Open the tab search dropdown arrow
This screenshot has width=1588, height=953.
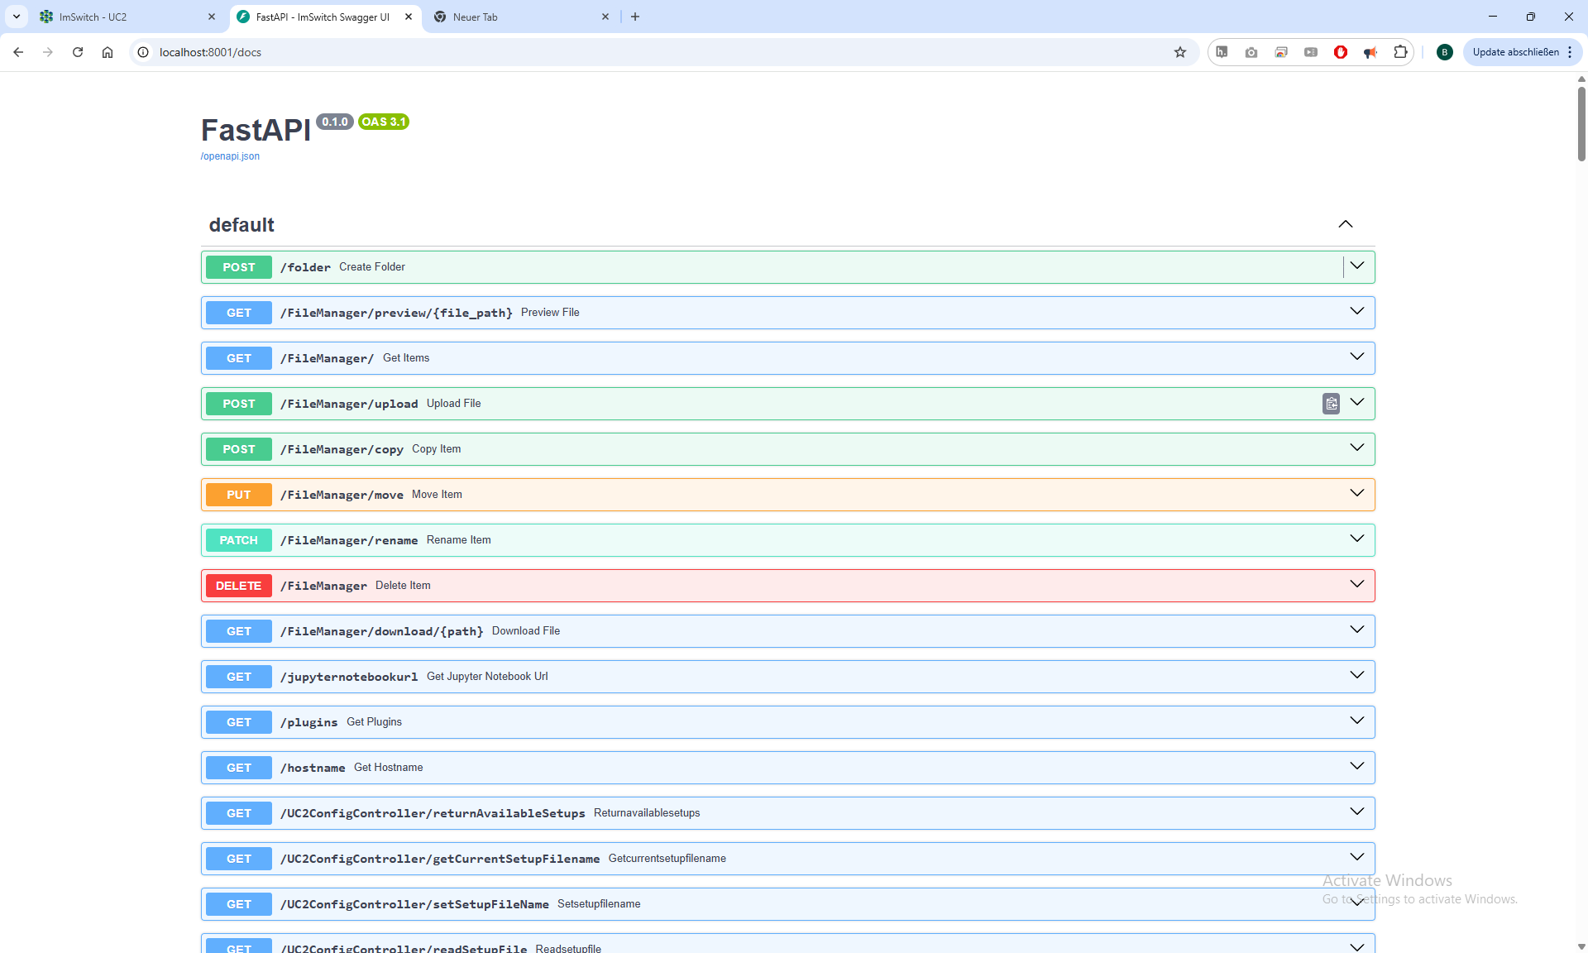(17, 17)
